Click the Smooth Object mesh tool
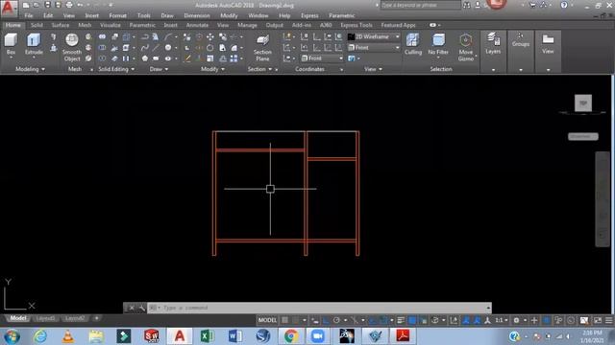This screenshot has width=615, height=345. point(72,47)
